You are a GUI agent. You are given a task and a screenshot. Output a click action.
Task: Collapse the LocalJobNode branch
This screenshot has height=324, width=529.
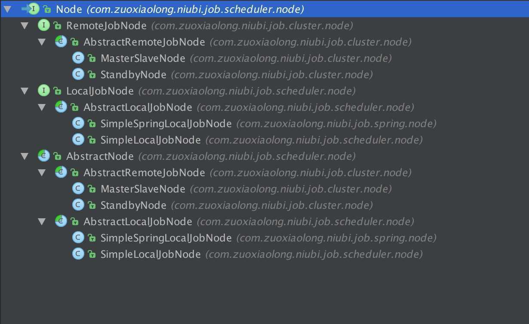(25, 91)
